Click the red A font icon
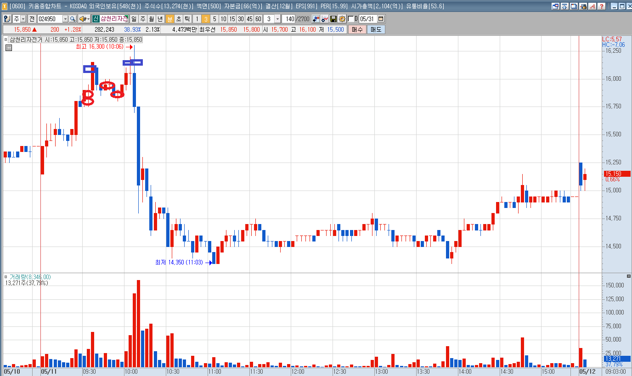Screen dimensions: 632x376 click(592, 6)
